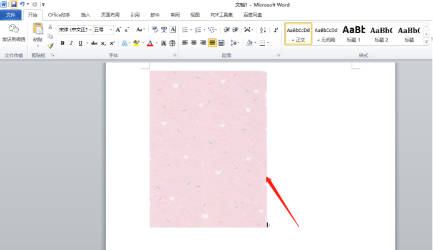Image resolution: width=433 pixels, height=250 pixels.
Task: Click the Redo icon in title bar
Action: (x=34, y=4)
